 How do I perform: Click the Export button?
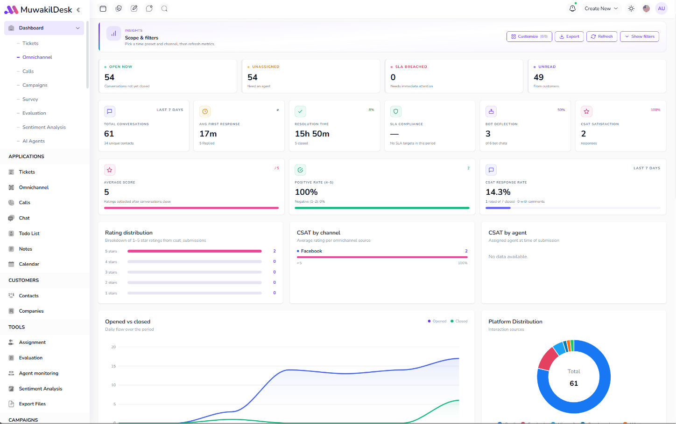pyautogui.click(x=569, y=36)
